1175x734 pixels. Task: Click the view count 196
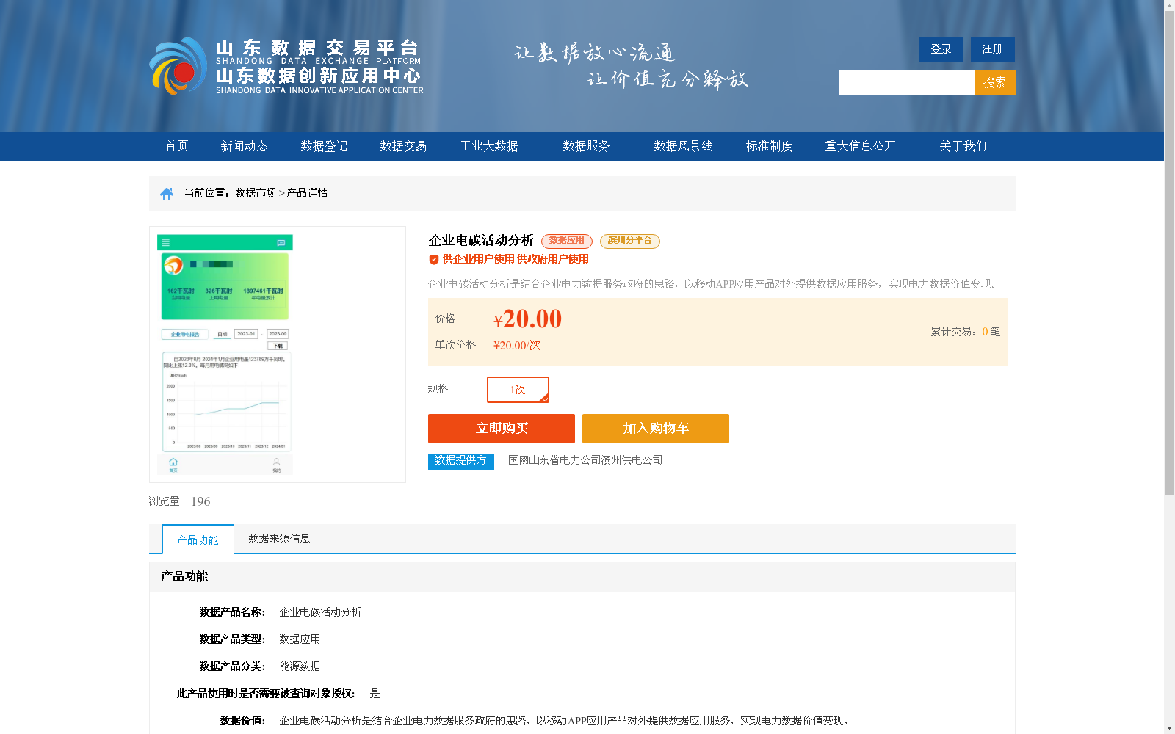(x=200, y=501)
